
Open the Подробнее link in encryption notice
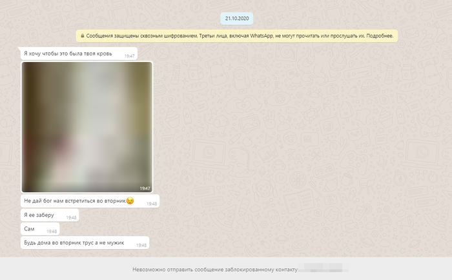[x=380, y=36]
